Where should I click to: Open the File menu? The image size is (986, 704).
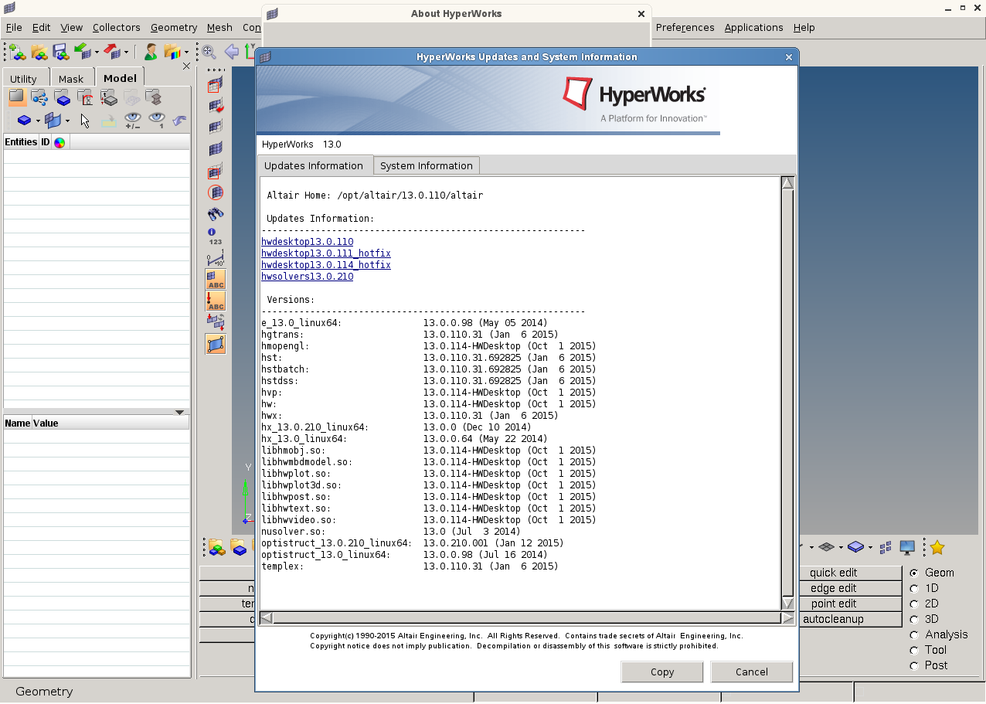pyautogui.click(x=14, y=27)
